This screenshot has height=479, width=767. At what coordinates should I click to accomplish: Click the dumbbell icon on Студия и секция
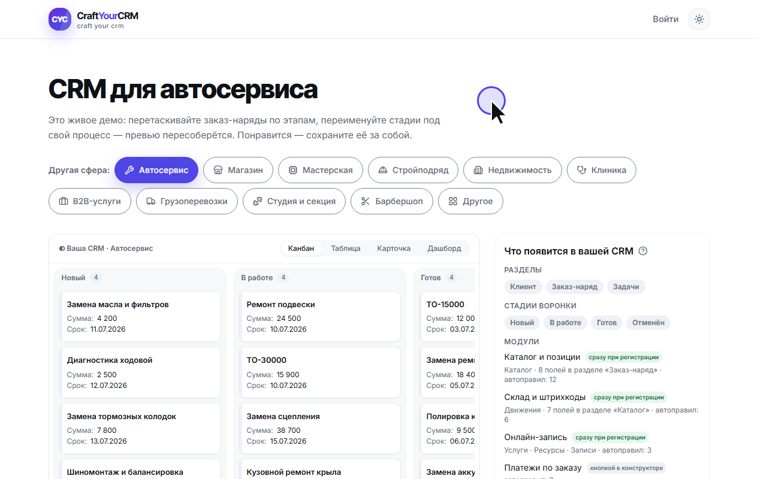[258, 201]
